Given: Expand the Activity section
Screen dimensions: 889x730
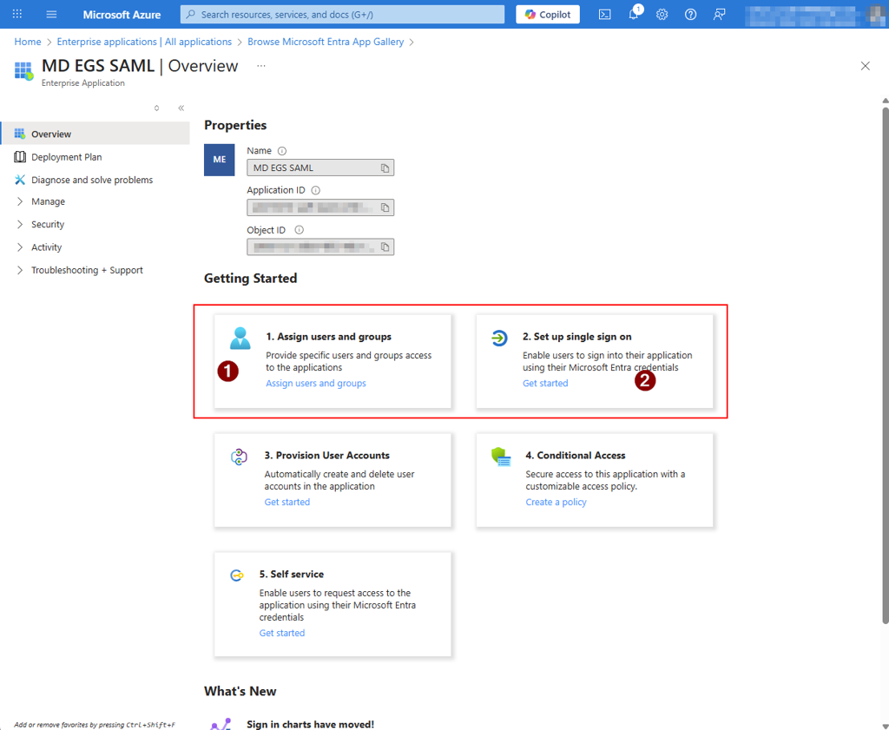Looking at the screenshot, I should coord(46,247).
